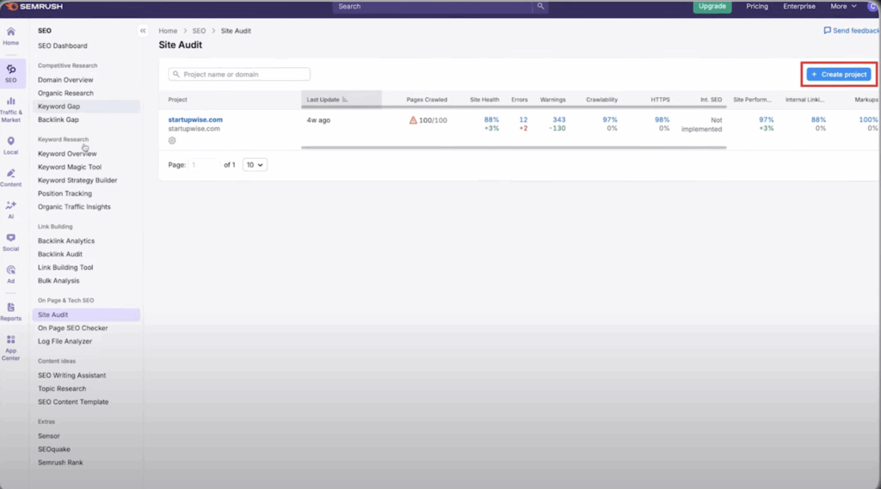Open SEO Dashboard
Viewport: 881px width, 489px height.
point(62,46)
